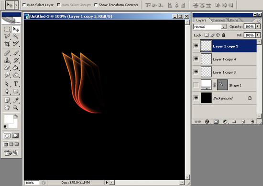The image size is (263, 186).
Task: Select the Slice tool
Action: [x=16, y=44]
